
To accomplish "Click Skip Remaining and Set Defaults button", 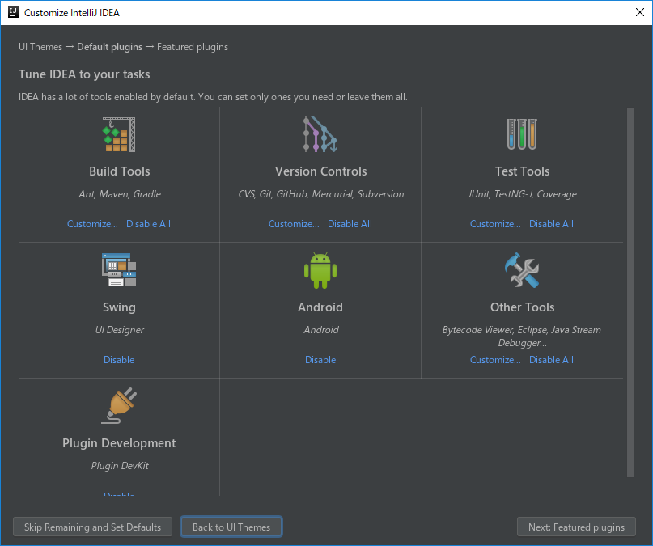I will [92, 527].
